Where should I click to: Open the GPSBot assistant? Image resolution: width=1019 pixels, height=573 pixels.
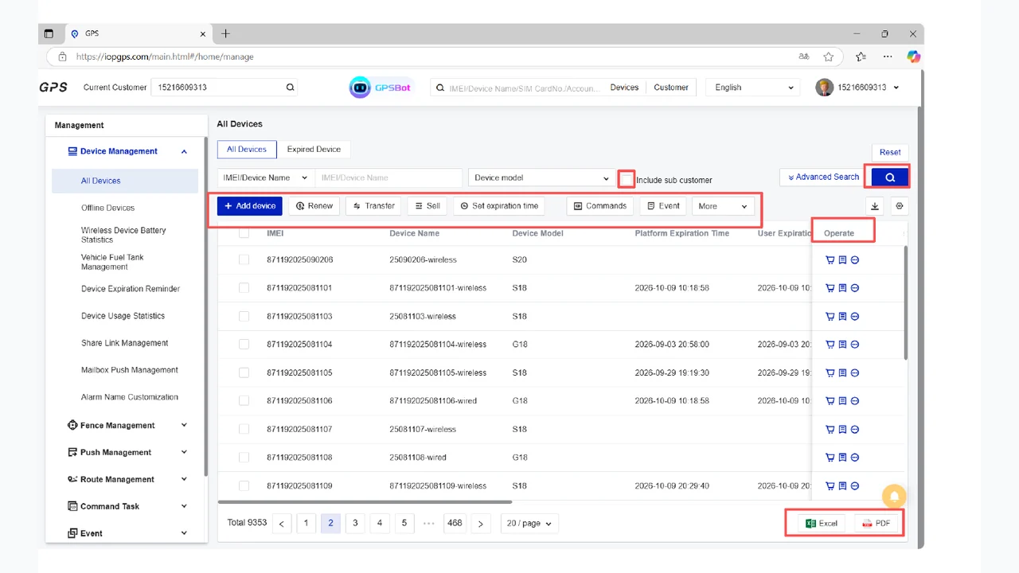pos(381,88)
